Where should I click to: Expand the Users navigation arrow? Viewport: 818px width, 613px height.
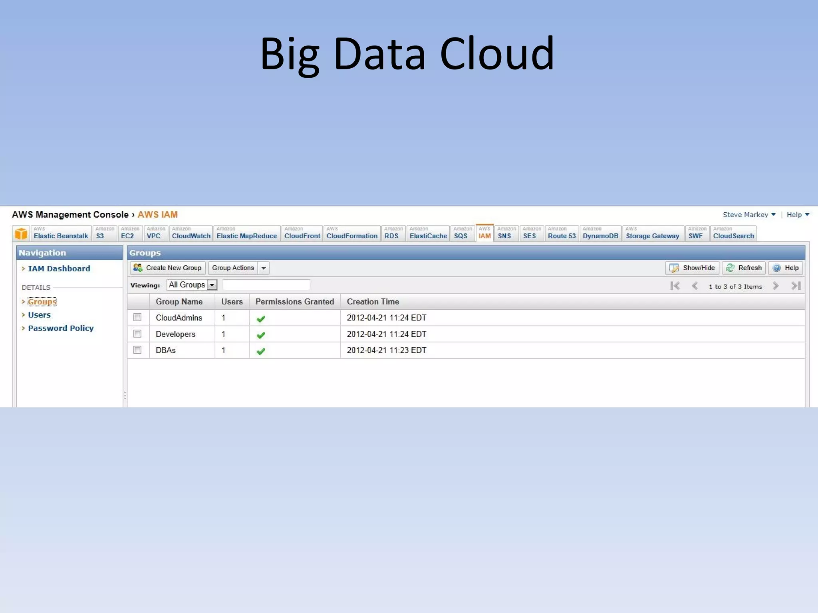24,315
